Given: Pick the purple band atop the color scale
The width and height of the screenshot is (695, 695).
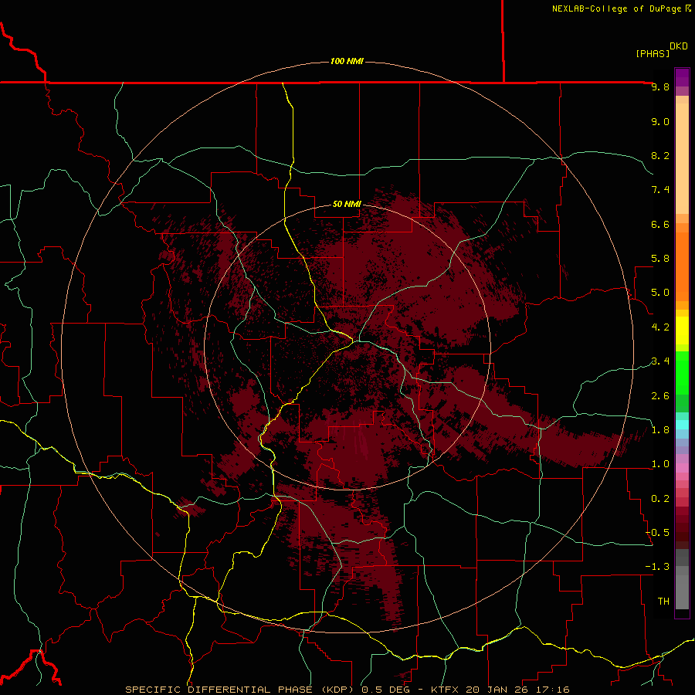Looking at the screenshot, I should (x=682, y=77).
